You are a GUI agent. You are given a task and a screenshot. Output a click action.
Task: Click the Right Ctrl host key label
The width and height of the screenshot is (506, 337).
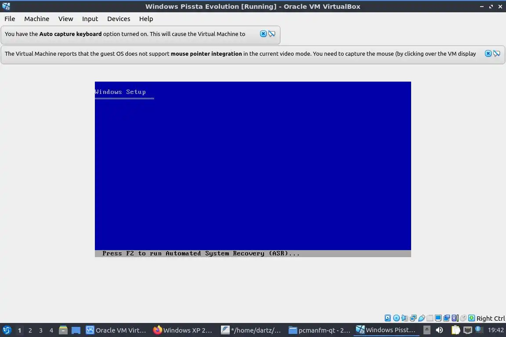tap(491, 318)
